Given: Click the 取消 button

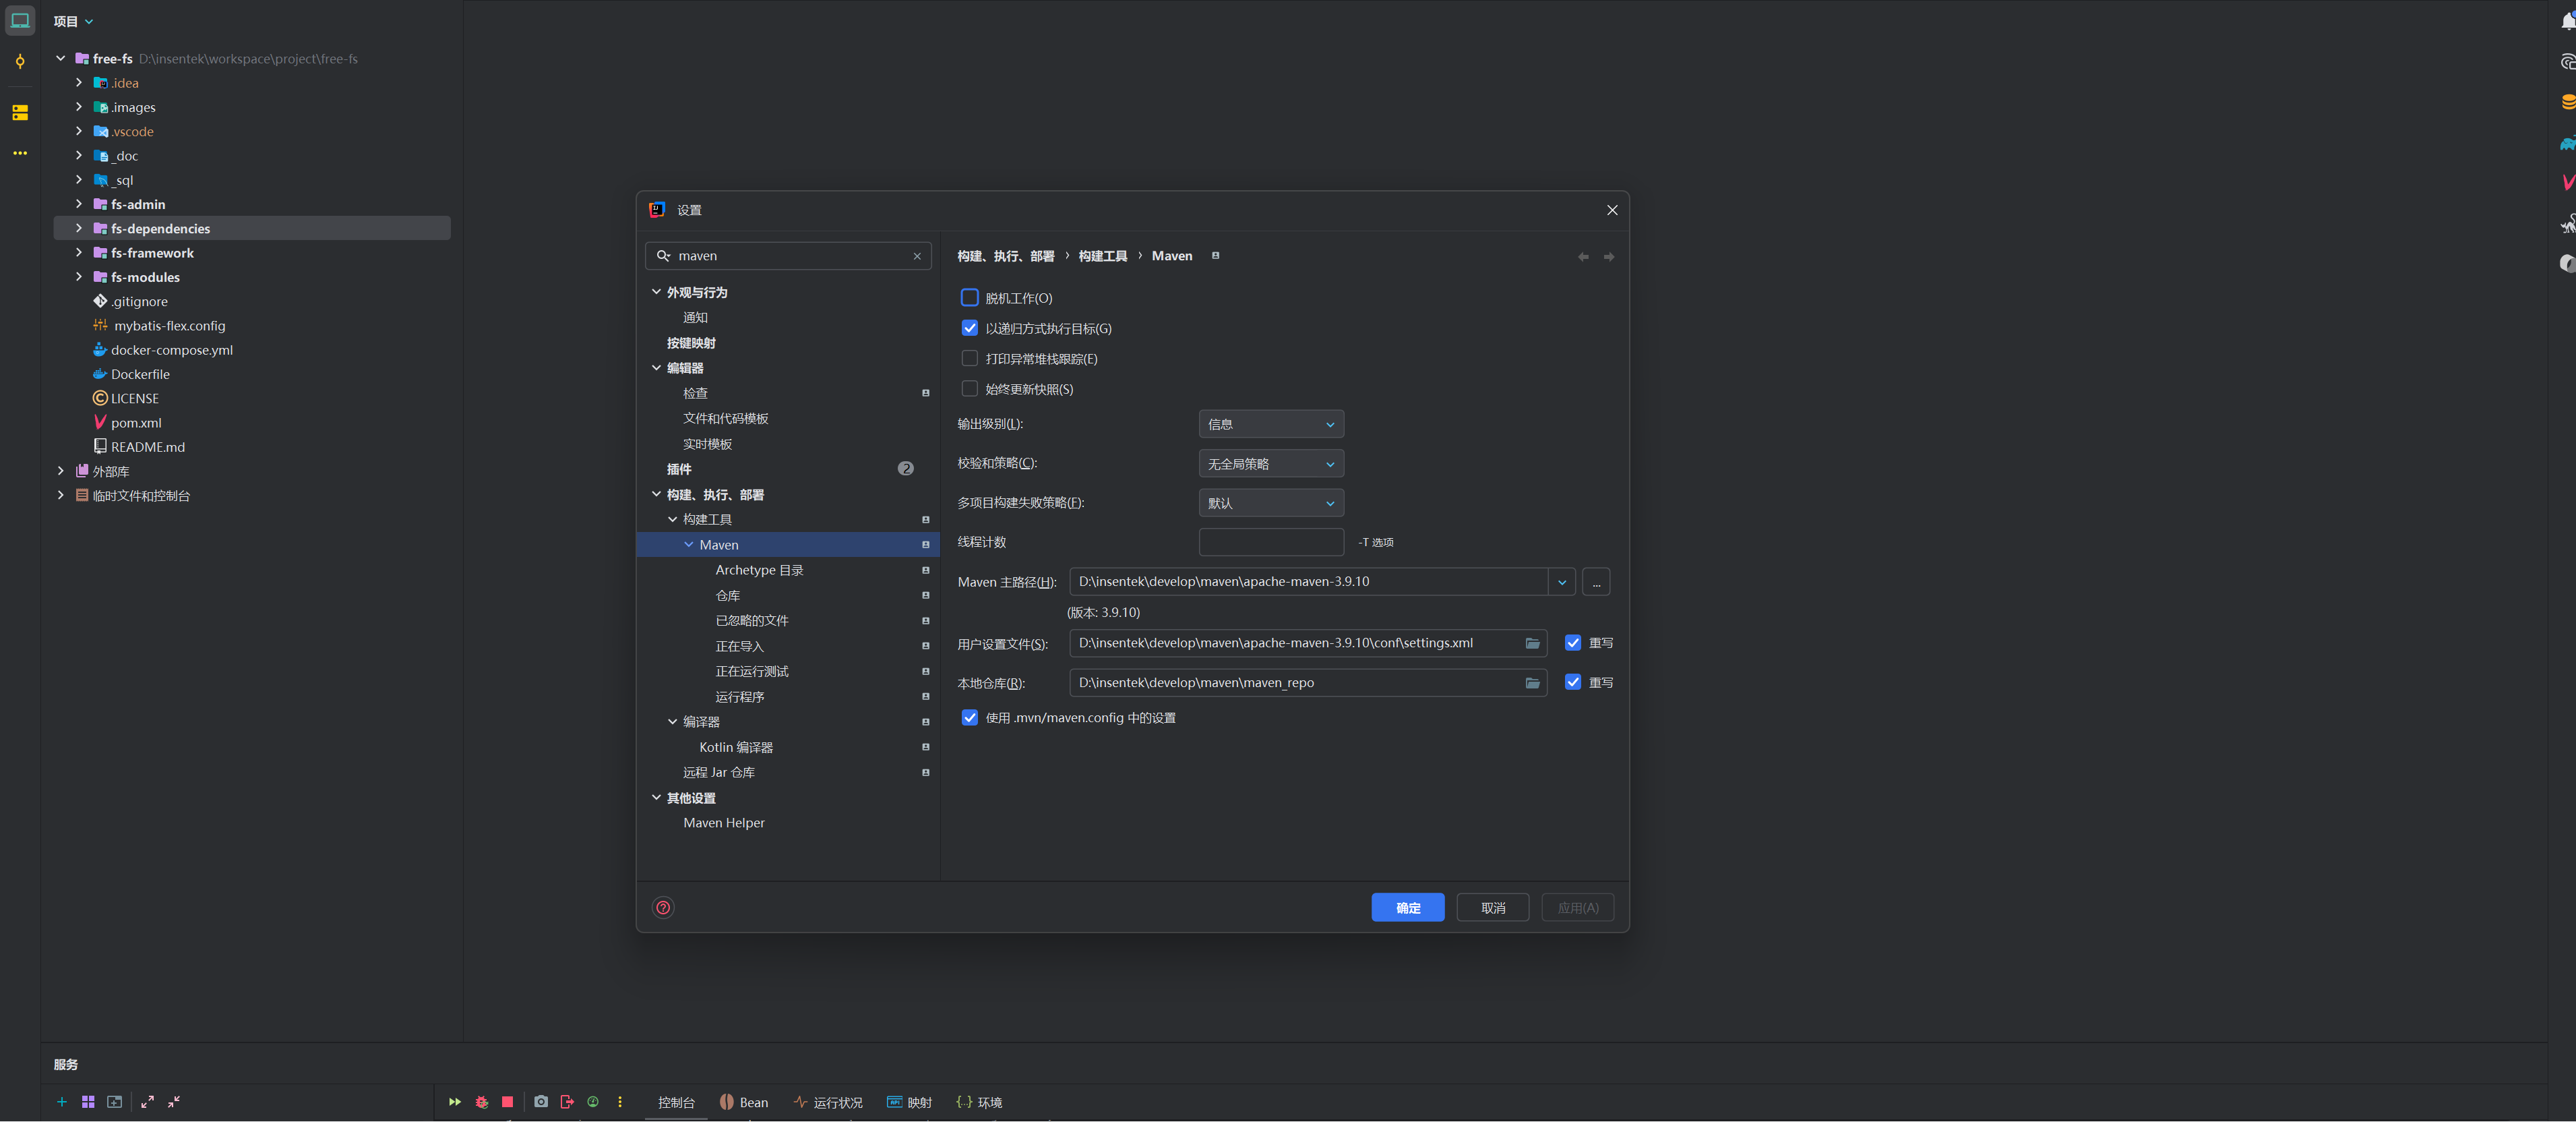Looking at the screenshot, I should coord(1492,907).
